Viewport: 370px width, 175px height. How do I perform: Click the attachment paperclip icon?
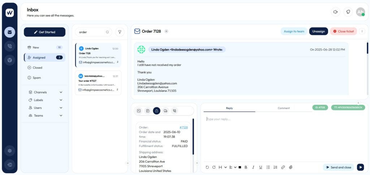[x=291, y=167]
